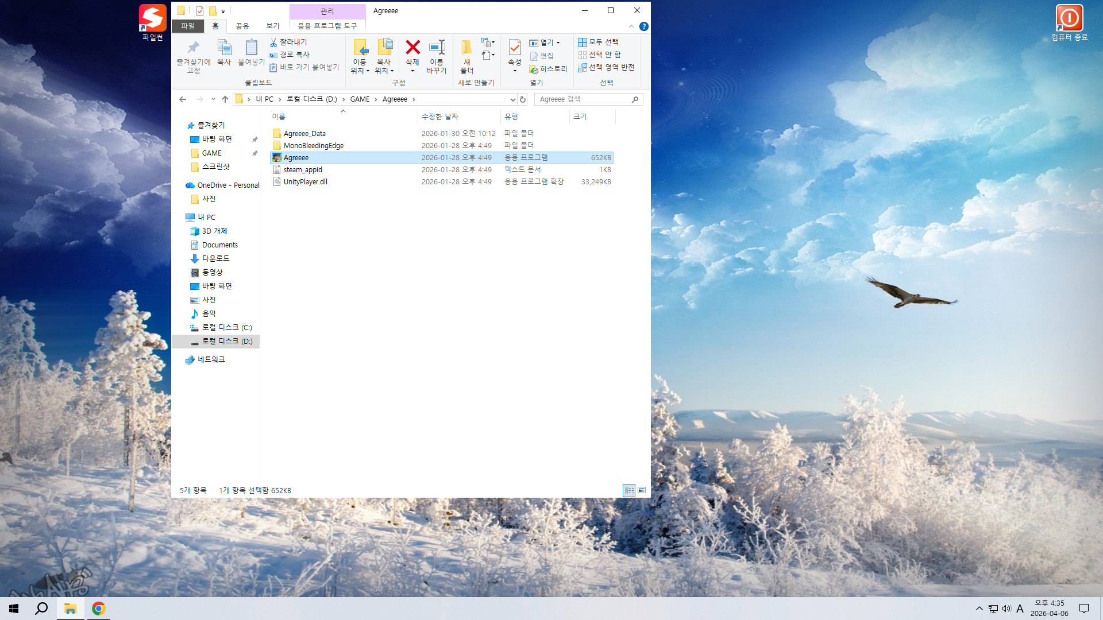Open the View (보기) ribbon tab

coord(272,26)
